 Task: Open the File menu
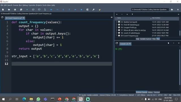[2, 5]
